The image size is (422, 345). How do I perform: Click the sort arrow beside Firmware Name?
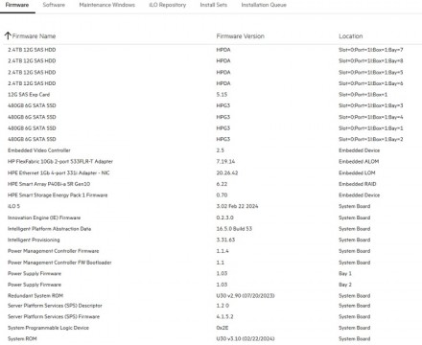(x=8, y=35)
